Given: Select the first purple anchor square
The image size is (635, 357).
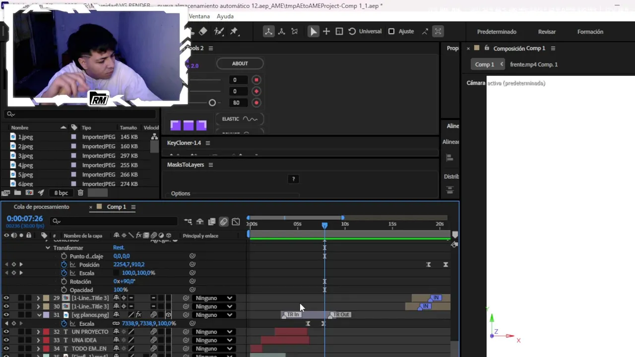Looking at the screenshot, I should pyautogui.click(x=176, y=125).
